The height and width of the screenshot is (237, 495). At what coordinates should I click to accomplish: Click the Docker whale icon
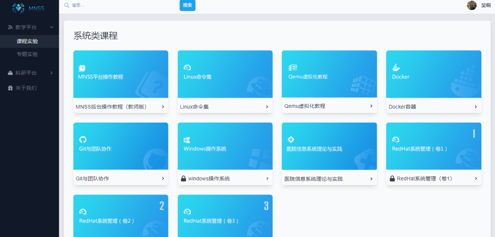click(x=396, y=67)
